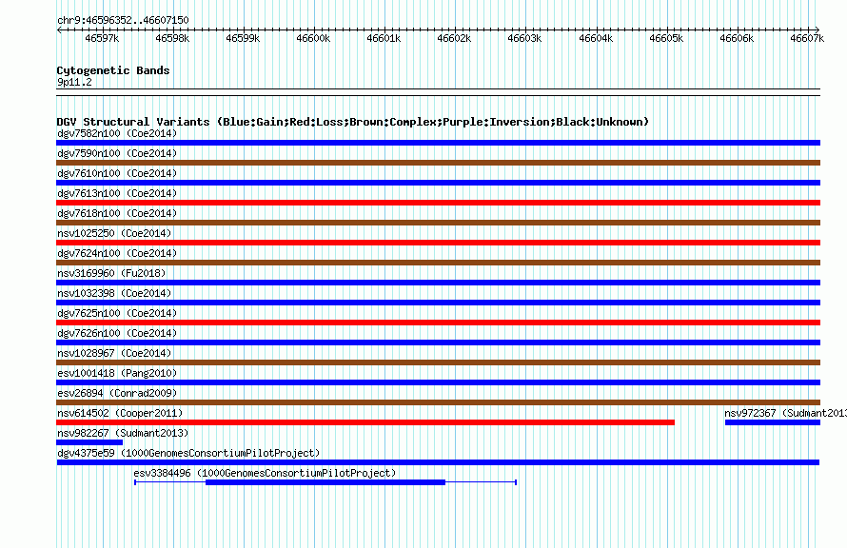The image size is (847, 548).
Task: Click the 46607k ruler tick label
Action: point(807,38)
